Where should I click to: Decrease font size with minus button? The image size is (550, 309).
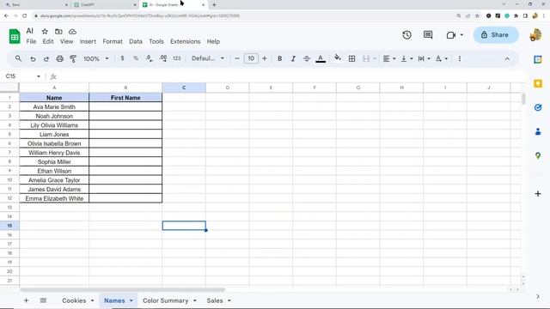[x=237, y=58]
